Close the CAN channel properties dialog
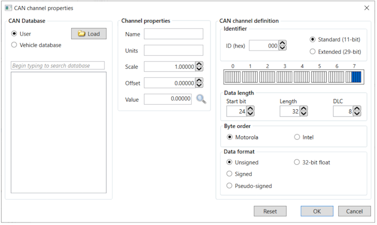 pos(366,8)
